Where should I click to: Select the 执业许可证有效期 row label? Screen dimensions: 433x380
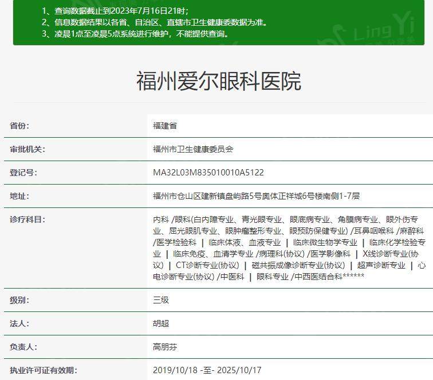click(x=43, y=370)
